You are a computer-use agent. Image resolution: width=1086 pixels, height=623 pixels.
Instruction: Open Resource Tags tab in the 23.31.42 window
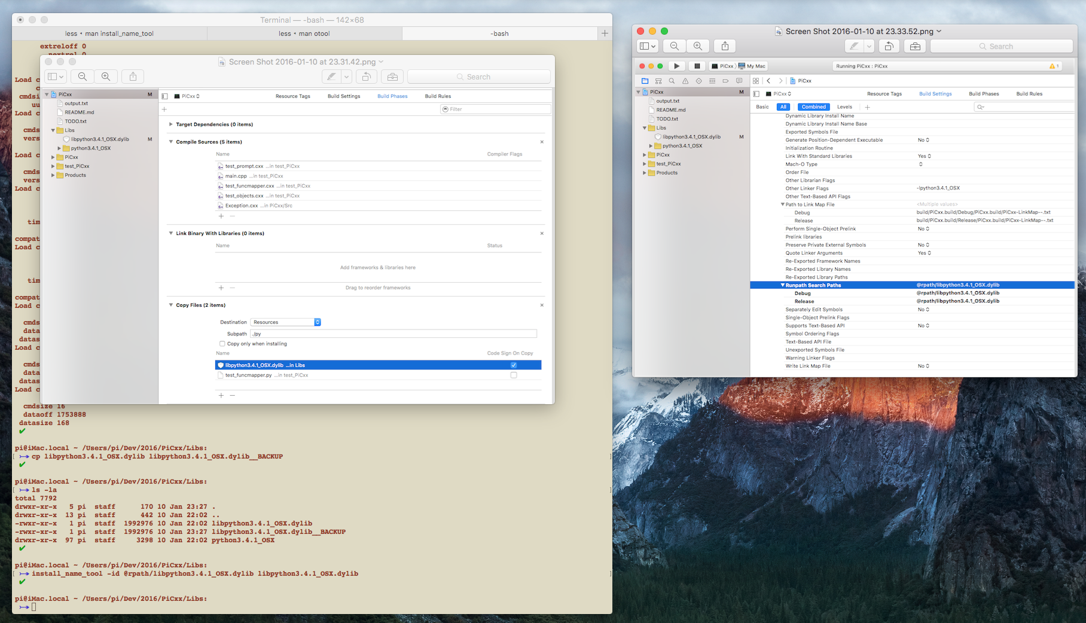coord(293,96)
